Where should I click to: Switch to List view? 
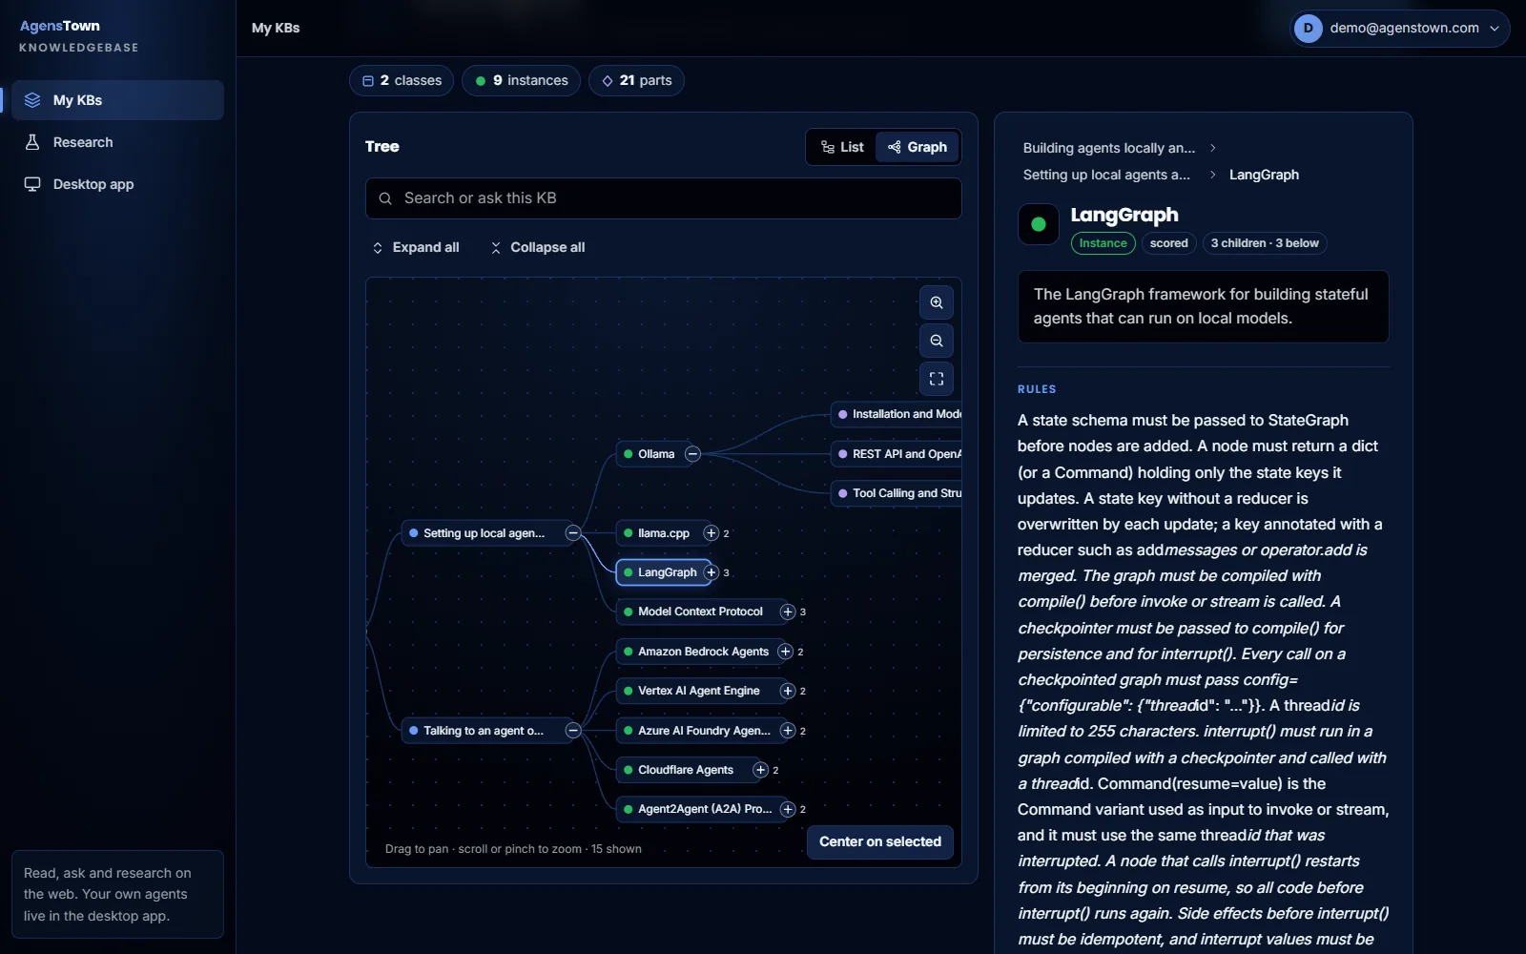pyautogui.click(x=842, y=147)
